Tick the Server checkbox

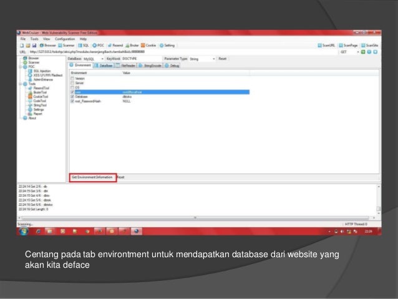(72, 83)
